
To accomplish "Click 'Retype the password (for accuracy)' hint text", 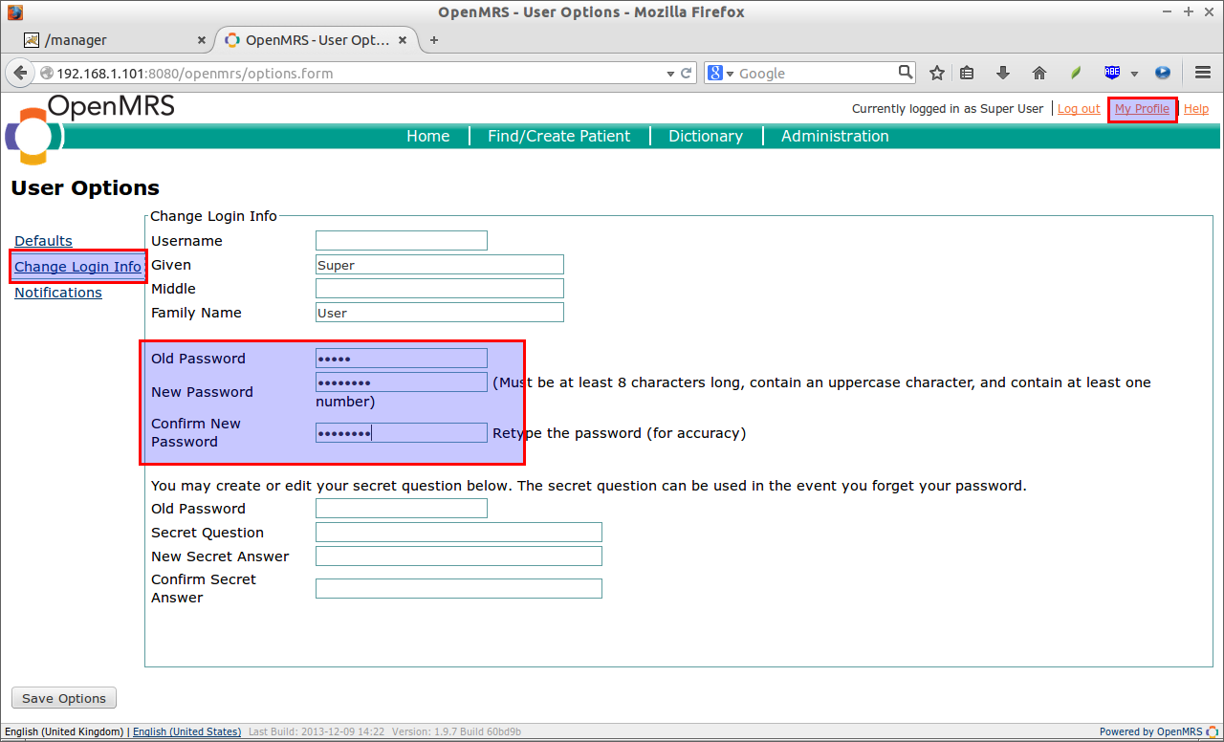I will (619, 433).
